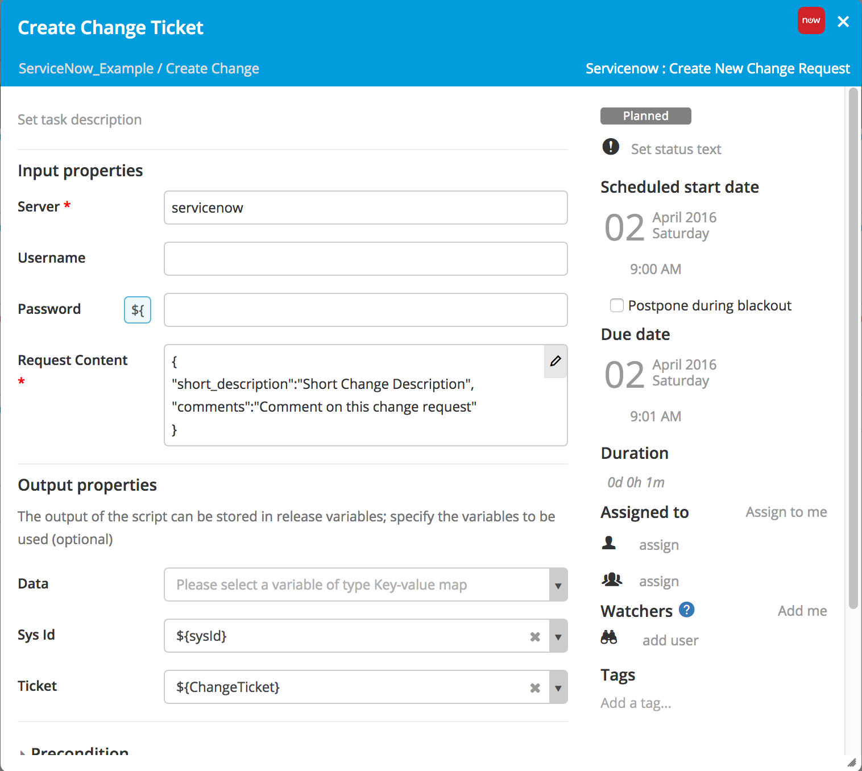Clear the ${ChangeTicket} value with X
The width and height of the screenshot is (862, 771).
(535, 688)
